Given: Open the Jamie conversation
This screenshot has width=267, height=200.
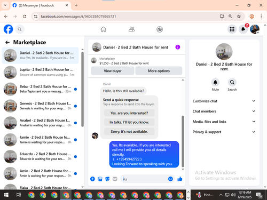Looking at the screenshot, I should (x=41, y=140).
